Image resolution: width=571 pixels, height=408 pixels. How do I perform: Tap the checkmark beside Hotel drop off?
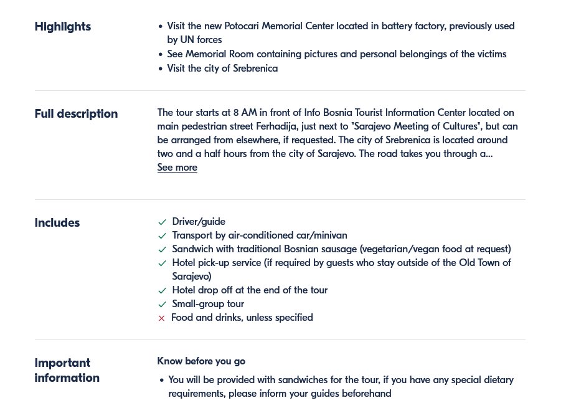point(162,291)
